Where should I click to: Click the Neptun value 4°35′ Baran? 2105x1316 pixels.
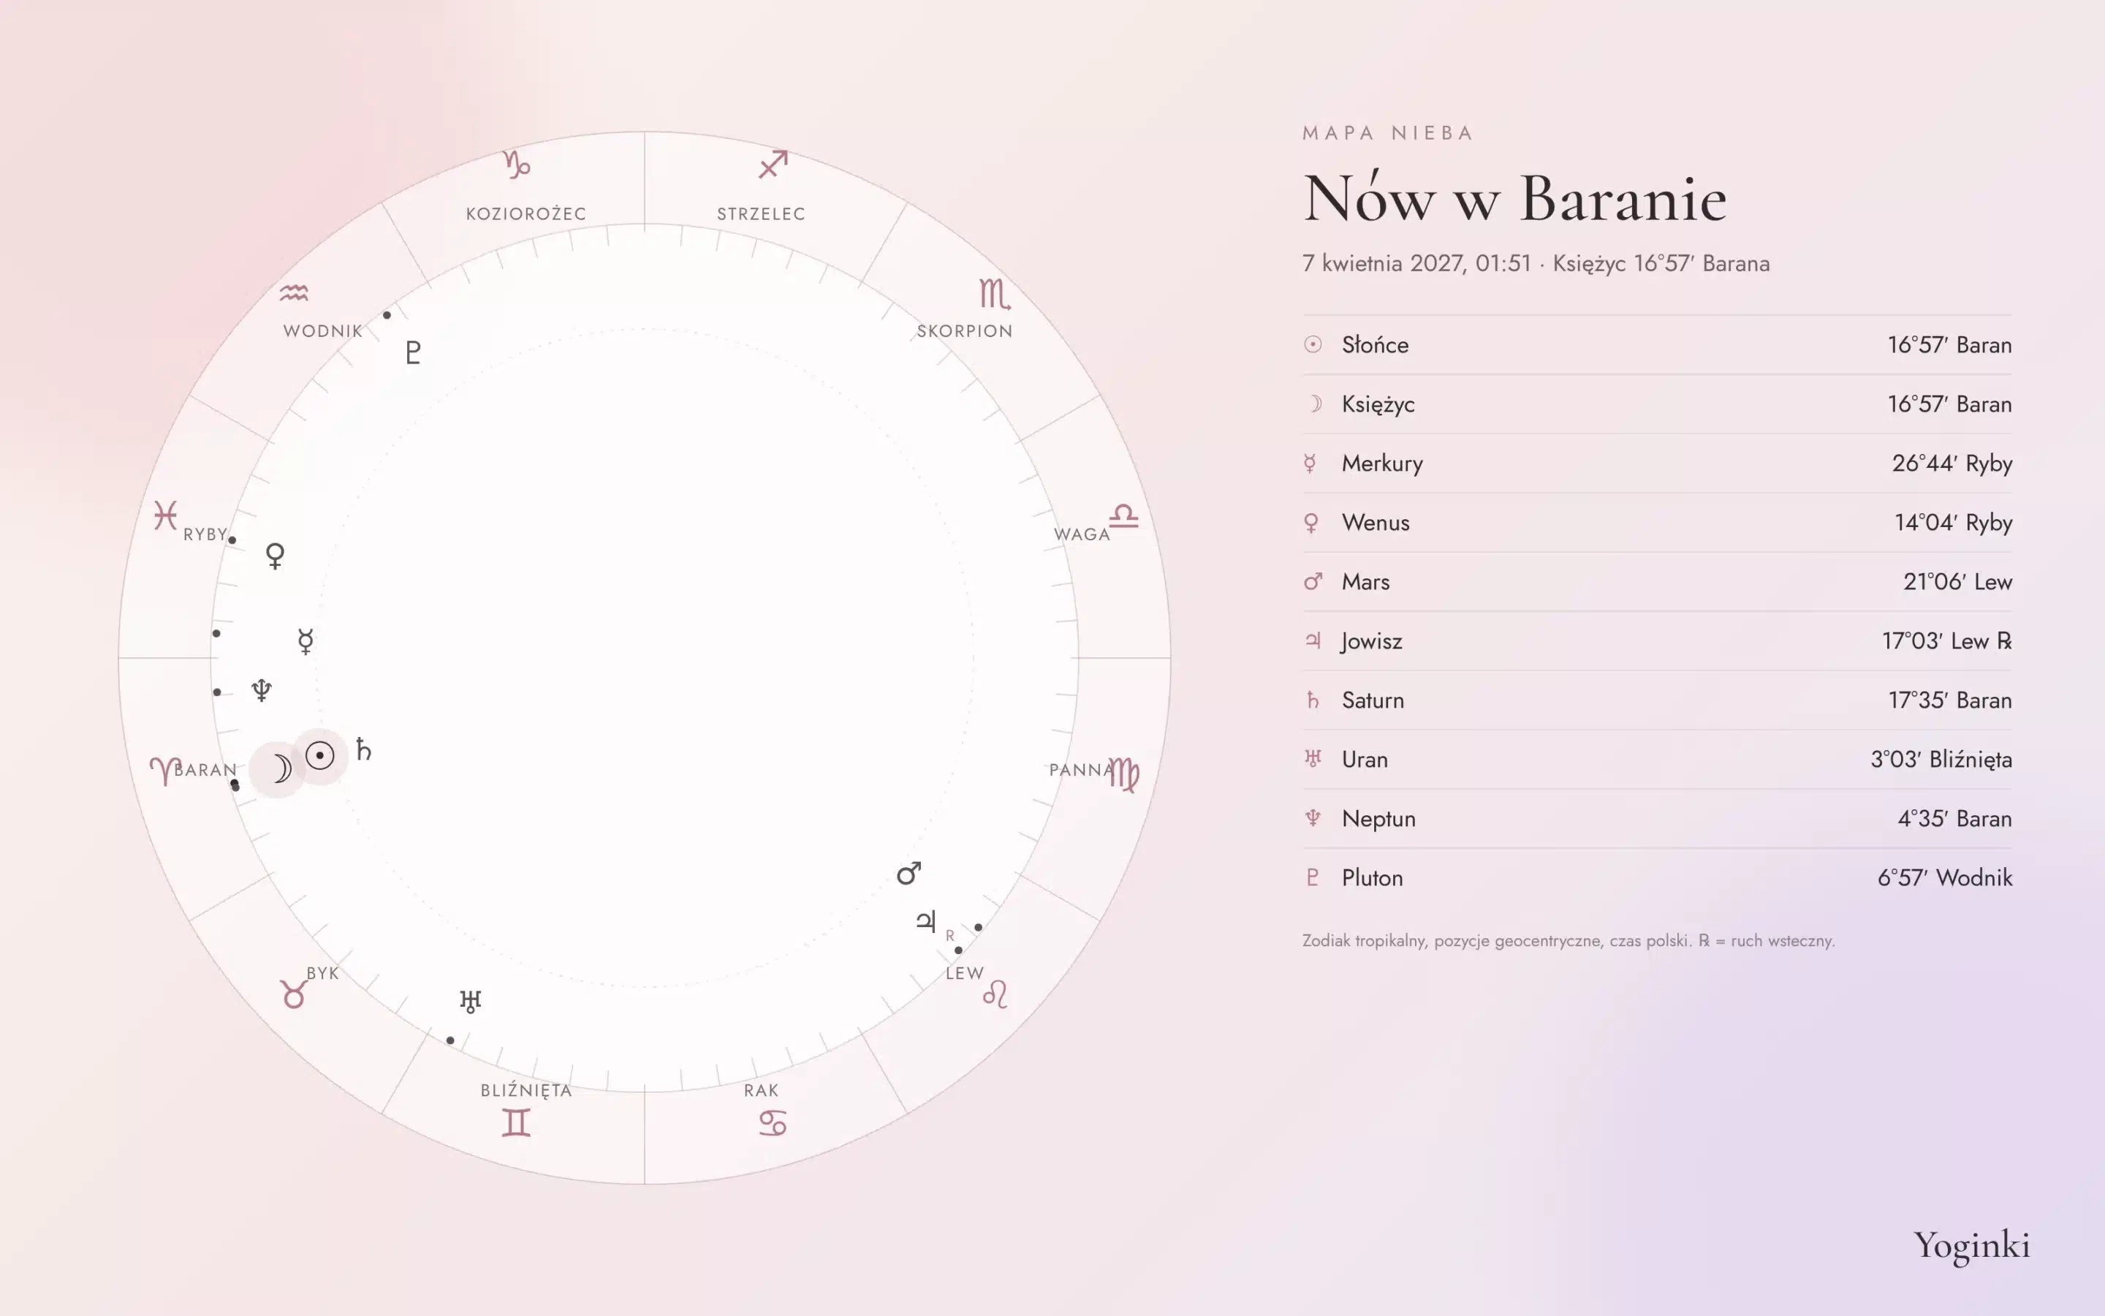point(1954,818)
